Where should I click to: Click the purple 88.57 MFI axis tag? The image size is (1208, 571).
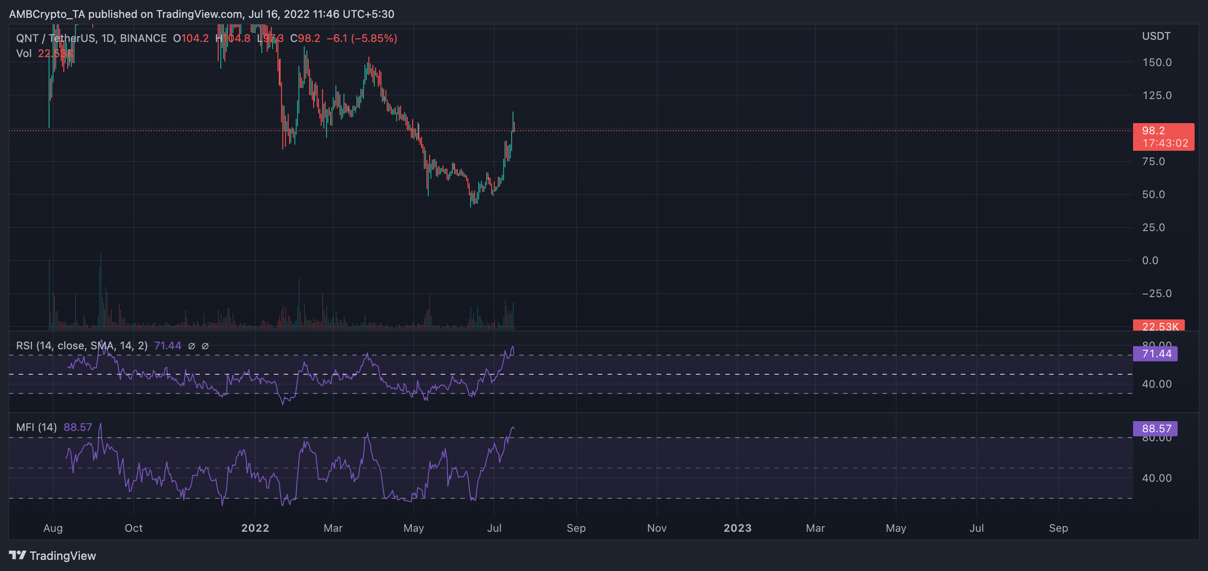tap(1154, 428)
